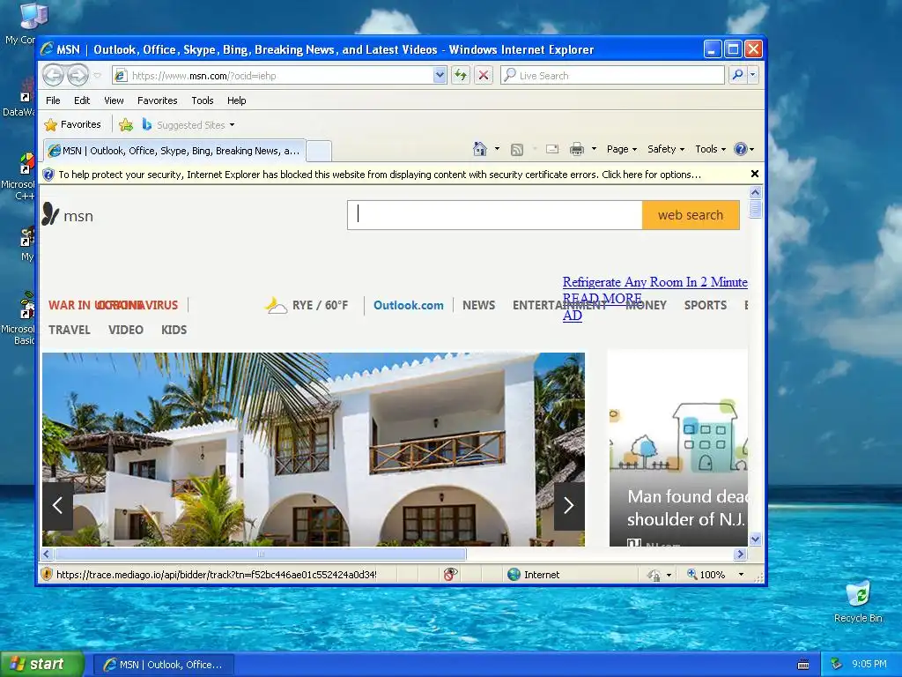Open the File menu
The image size is (902, 677).
(x=53, y=100)
